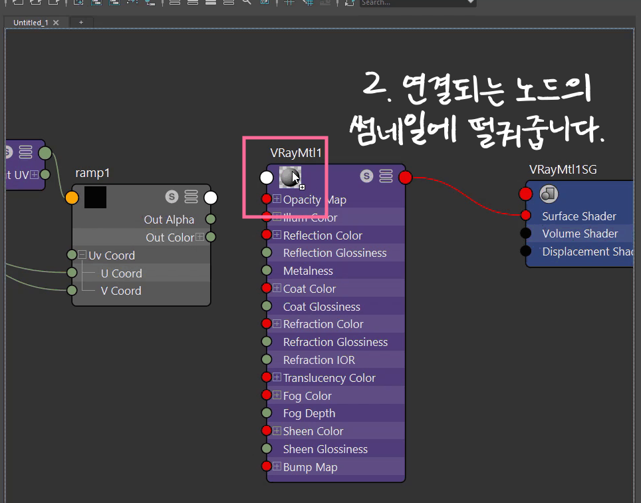Click the U Coord input port
641x503 pixels.
click(x=72, y=272)
